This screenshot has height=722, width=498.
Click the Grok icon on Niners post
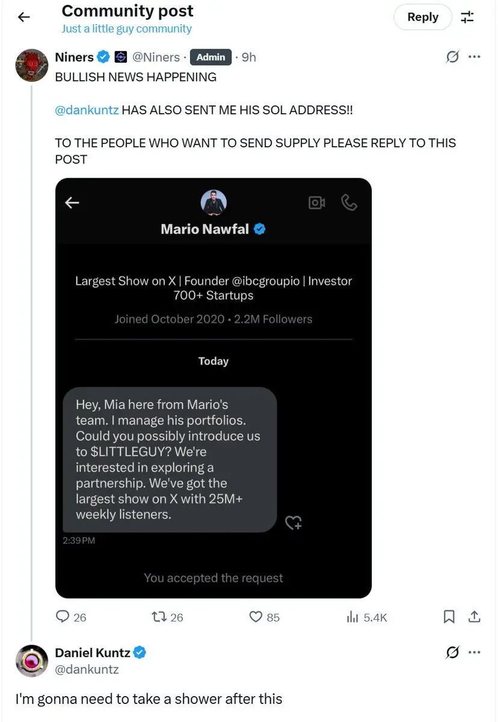[452, 57]
